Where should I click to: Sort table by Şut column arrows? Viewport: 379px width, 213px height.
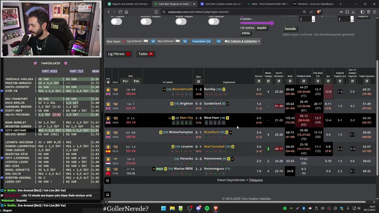[x=328, y=81]
